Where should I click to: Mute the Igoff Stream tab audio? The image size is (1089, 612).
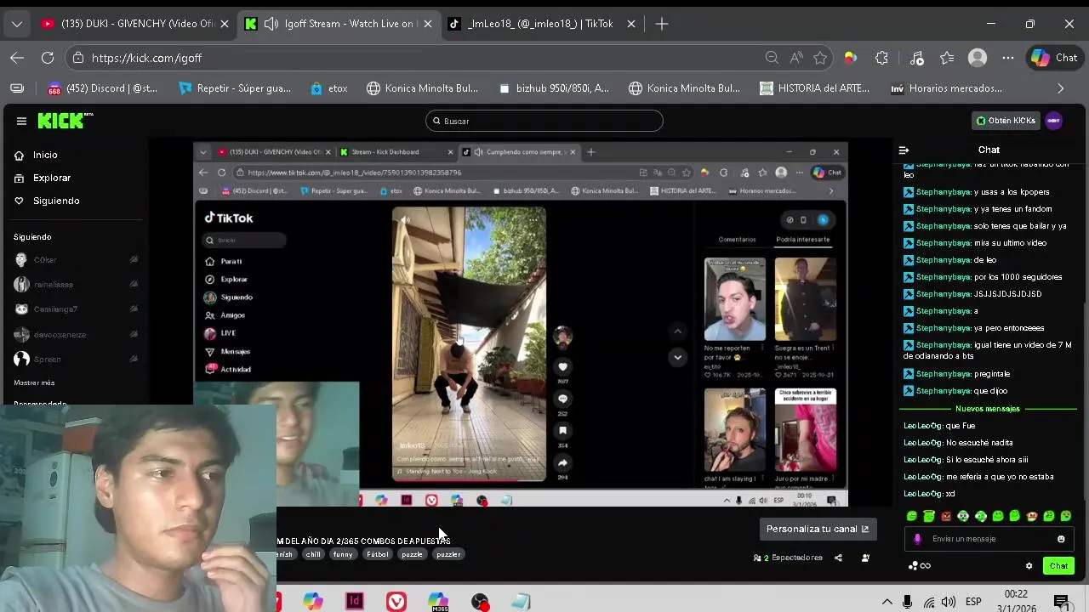tap(271, 24)
